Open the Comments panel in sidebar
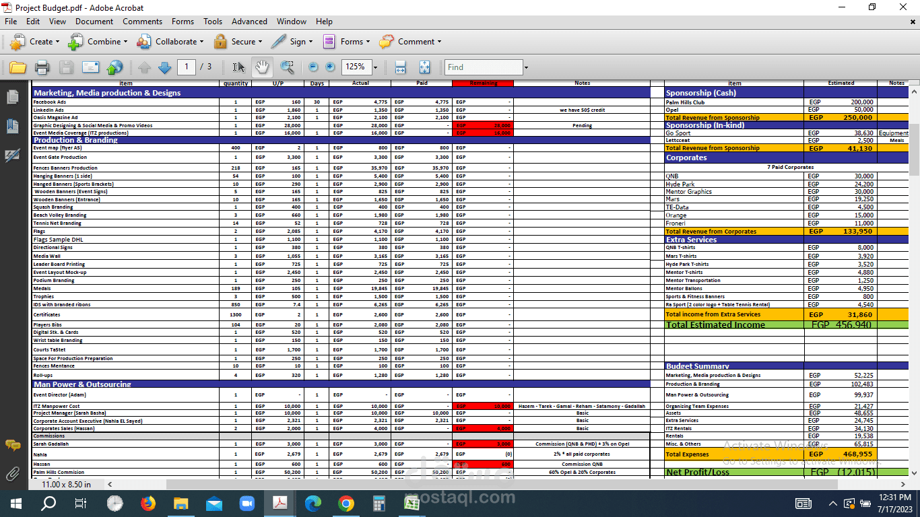This screenshot has width=920, height=517. point(12,445)
